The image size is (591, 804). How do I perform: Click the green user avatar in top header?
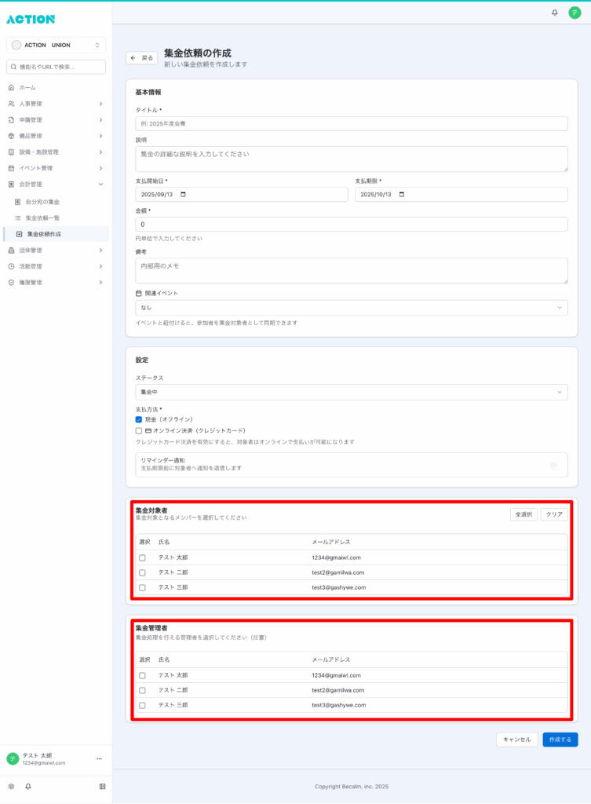pos(575,13)
